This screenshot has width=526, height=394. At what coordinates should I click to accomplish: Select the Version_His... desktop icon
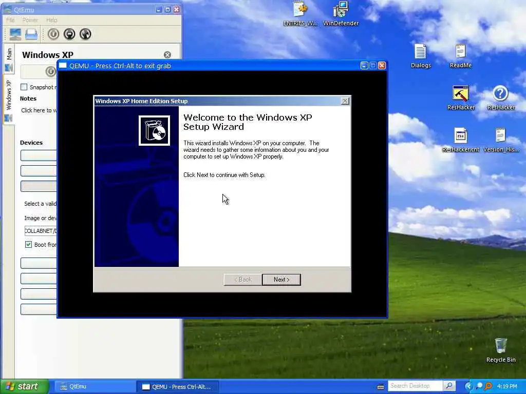[x=501, y=140]
